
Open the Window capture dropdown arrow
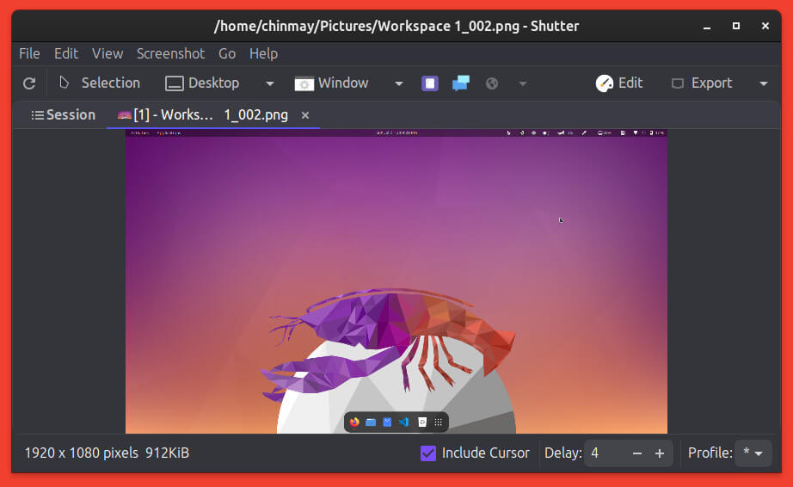398,83
